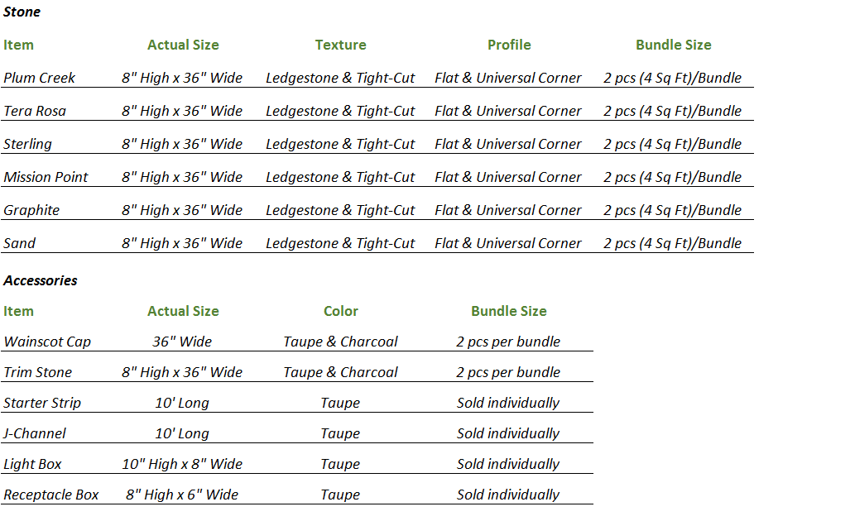The height and width of the screenshot is (521, 855).
Task: Click the Sterling item text
Action: (x=28, y=145)
